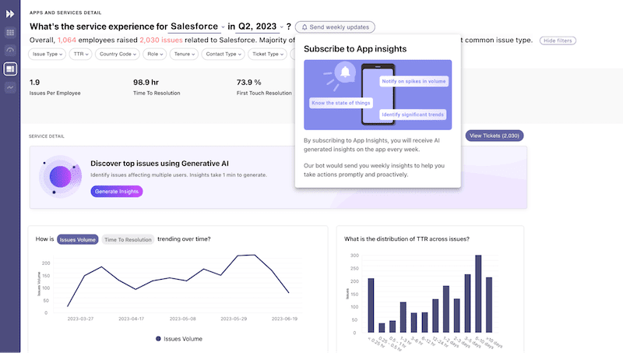Click the 'SERVICE DETAIL' section label
This screenshot has height=353, width=623.
pyautogui.click(x=47, y=136)
